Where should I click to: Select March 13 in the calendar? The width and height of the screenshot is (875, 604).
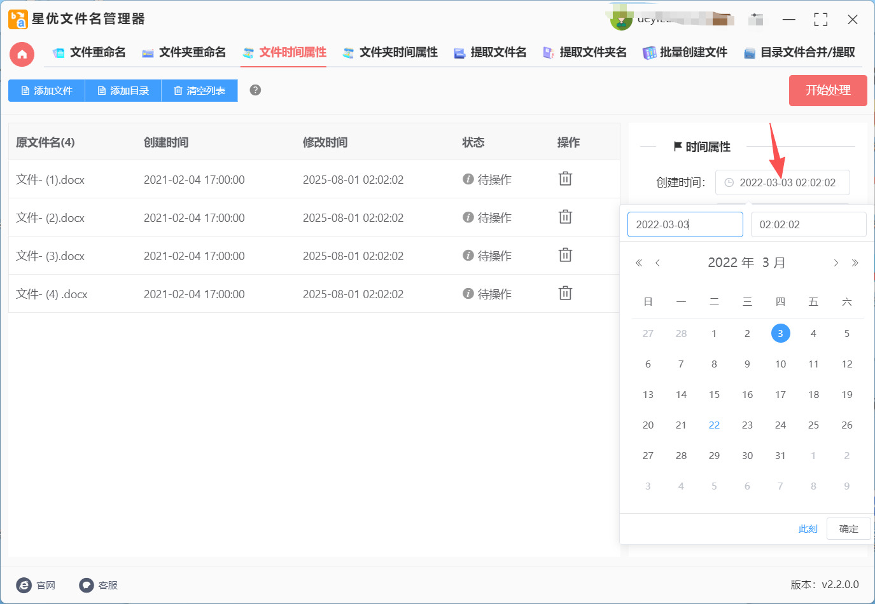tap(648, 394)
